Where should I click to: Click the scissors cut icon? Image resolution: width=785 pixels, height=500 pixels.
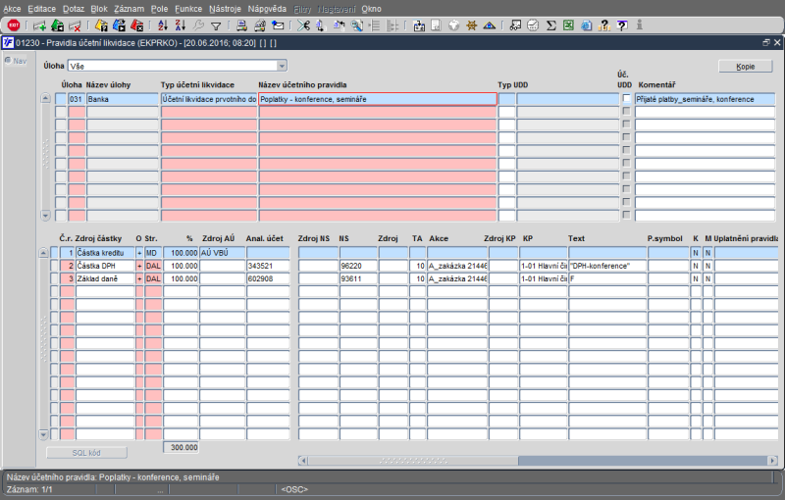click(304, 25)
